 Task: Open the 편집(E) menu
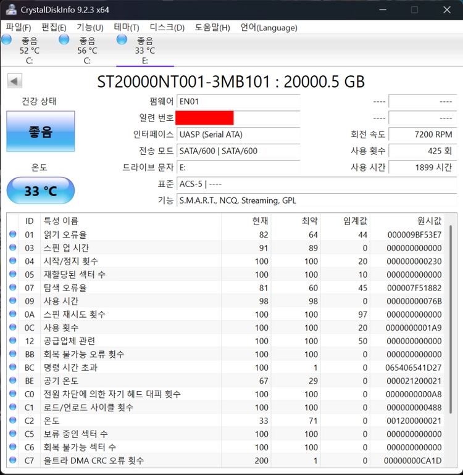tap(54, 28)
